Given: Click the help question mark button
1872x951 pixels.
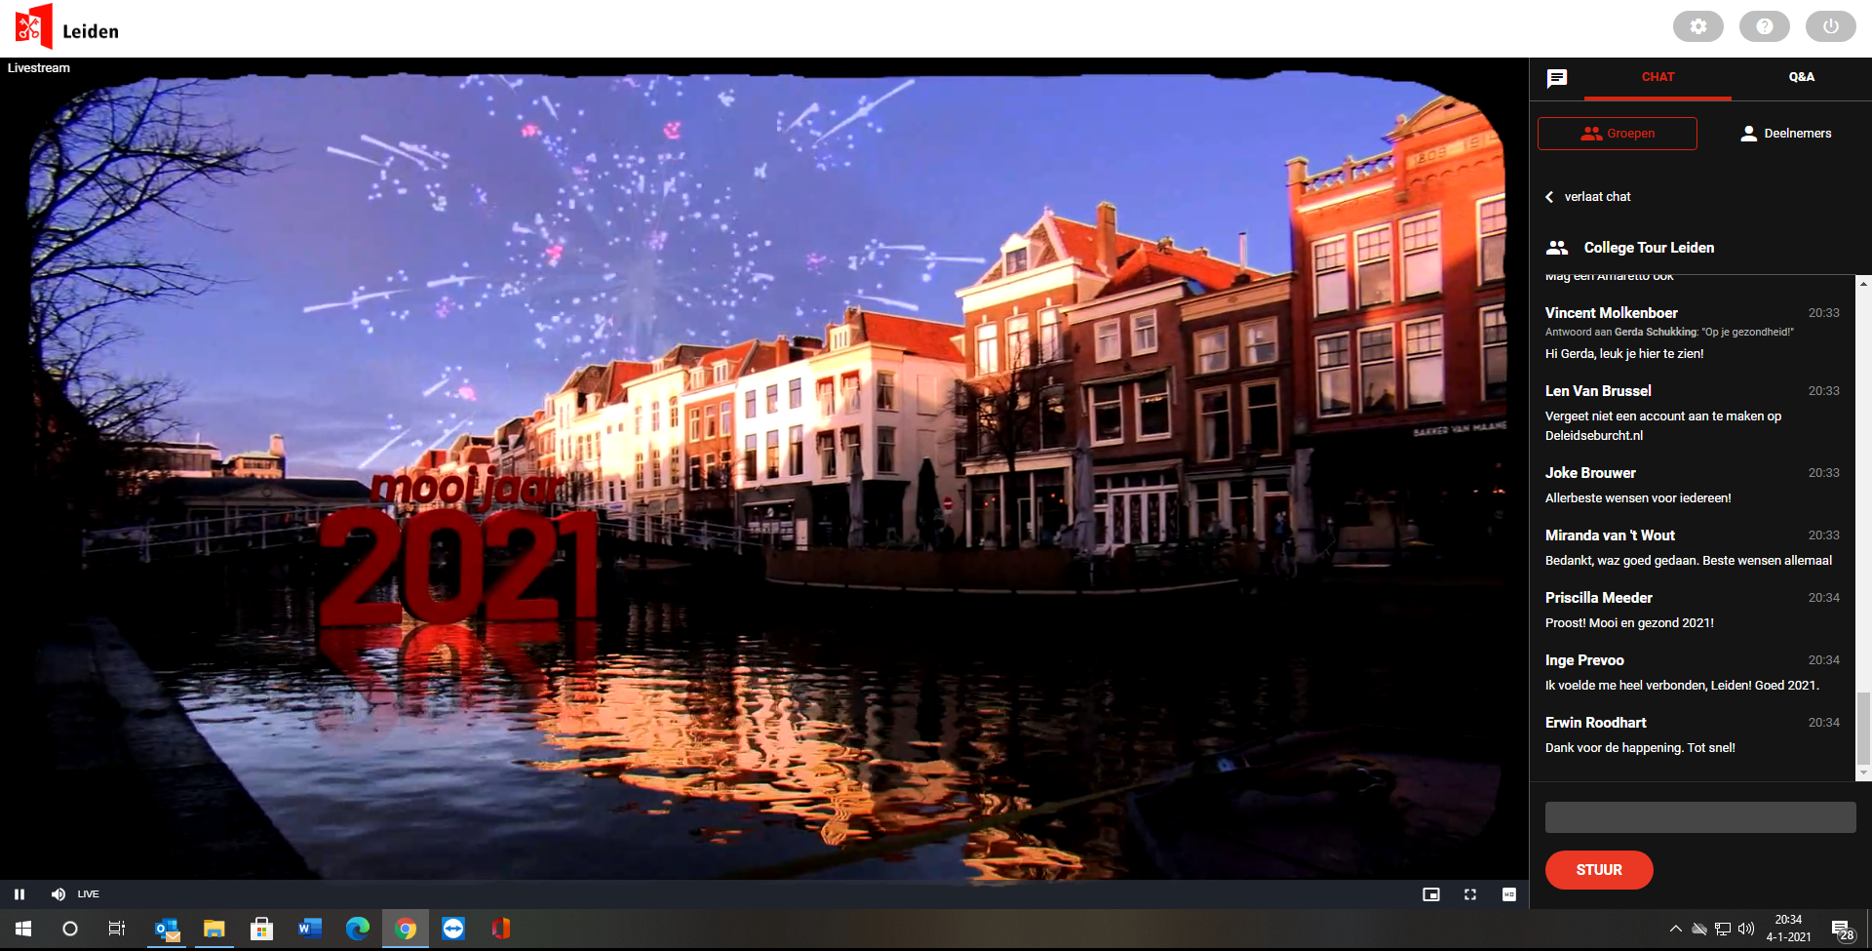Looking at the screenshot, I should 1764,26.
